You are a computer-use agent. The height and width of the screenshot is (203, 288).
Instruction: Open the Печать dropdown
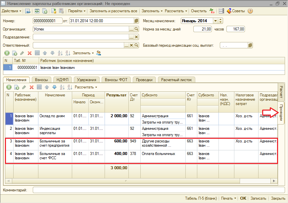tap(228, 198)
